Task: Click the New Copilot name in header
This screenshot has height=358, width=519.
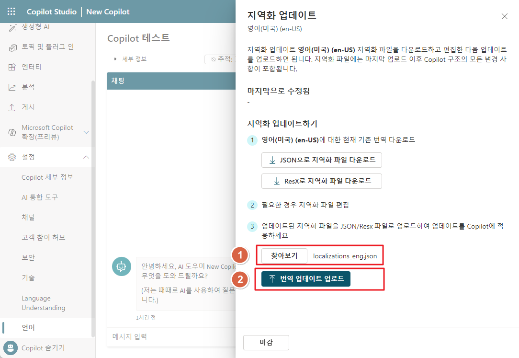Action: point(108,12)
